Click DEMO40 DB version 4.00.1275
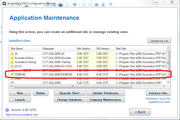The image size is (180, 120). point(102,74)
